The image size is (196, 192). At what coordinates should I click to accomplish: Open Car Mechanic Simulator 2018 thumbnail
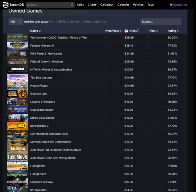tap(17, 134)
